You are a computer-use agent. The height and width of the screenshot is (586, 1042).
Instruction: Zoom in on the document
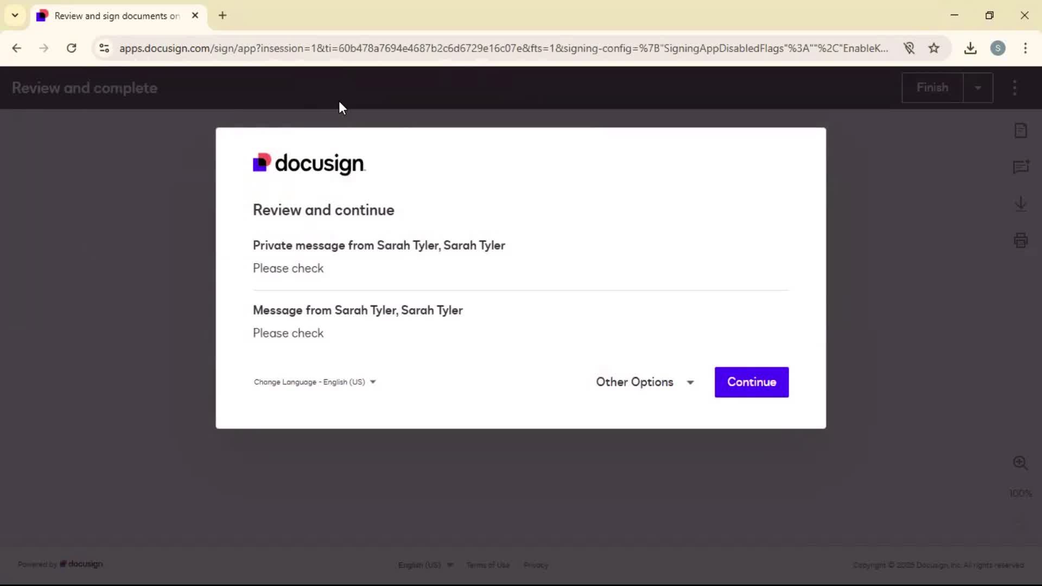[x=1020, y=462]
